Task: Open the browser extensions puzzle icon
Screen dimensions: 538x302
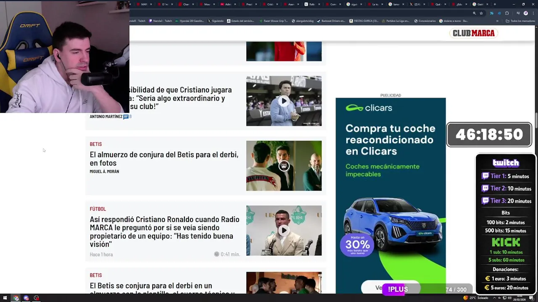Action: pyautogui.click(x=507, y=13)
